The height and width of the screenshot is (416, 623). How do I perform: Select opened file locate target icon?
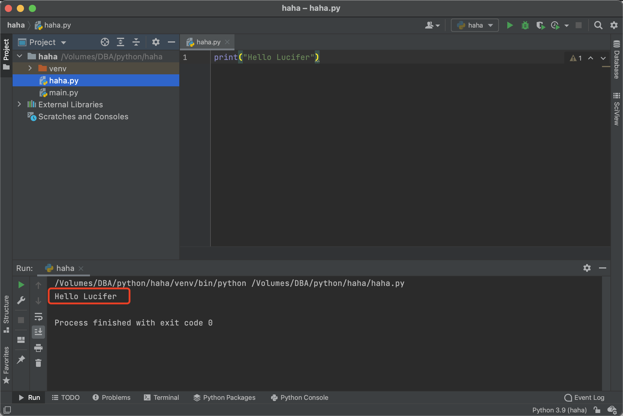tap(105, 42)
